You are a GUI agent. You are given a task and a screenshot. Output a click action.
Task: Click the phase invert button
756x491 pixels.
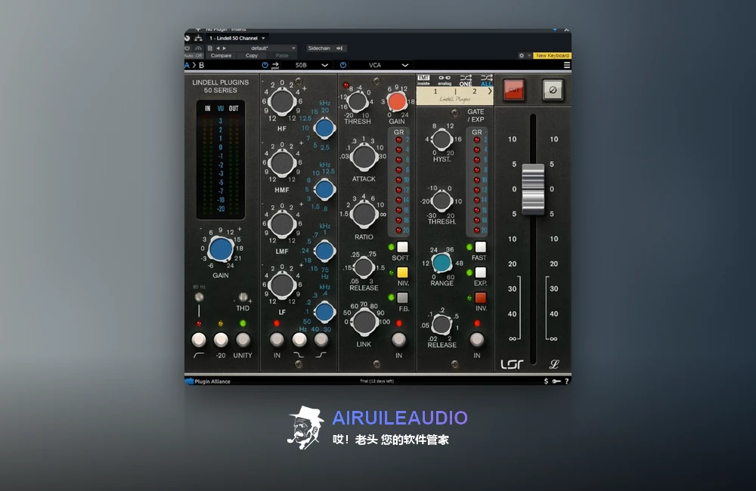553,90
